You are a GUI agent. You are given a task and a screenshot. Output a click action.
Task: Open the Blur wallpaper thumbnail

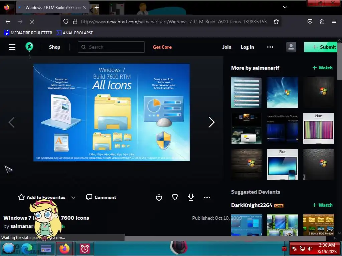point(283,164)
